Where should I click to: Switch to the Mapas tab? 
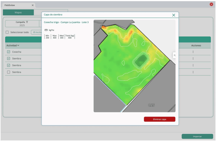coord(18,12)
